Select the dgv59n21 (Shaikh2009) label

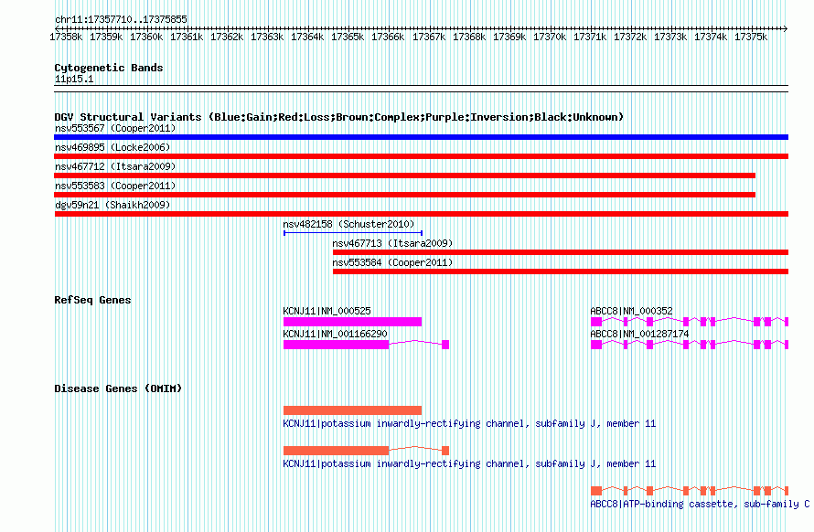click(112, 205)
